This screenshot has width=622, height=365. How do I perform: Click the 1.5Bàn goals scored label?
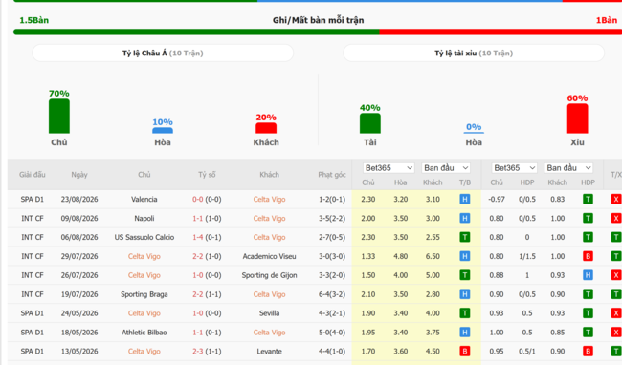tap(34, 20)
